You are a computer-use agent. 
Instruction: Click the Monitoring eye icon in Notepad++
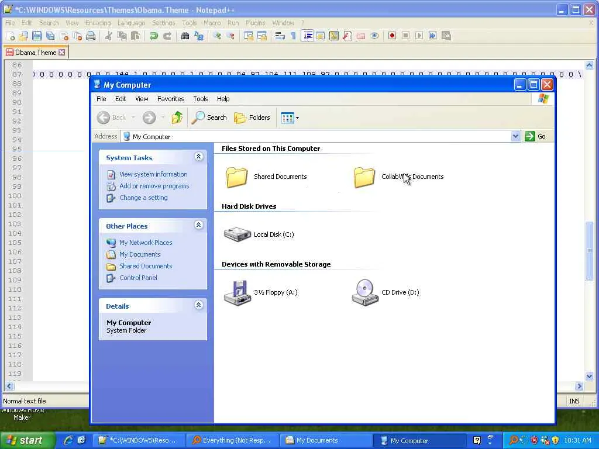374,36
